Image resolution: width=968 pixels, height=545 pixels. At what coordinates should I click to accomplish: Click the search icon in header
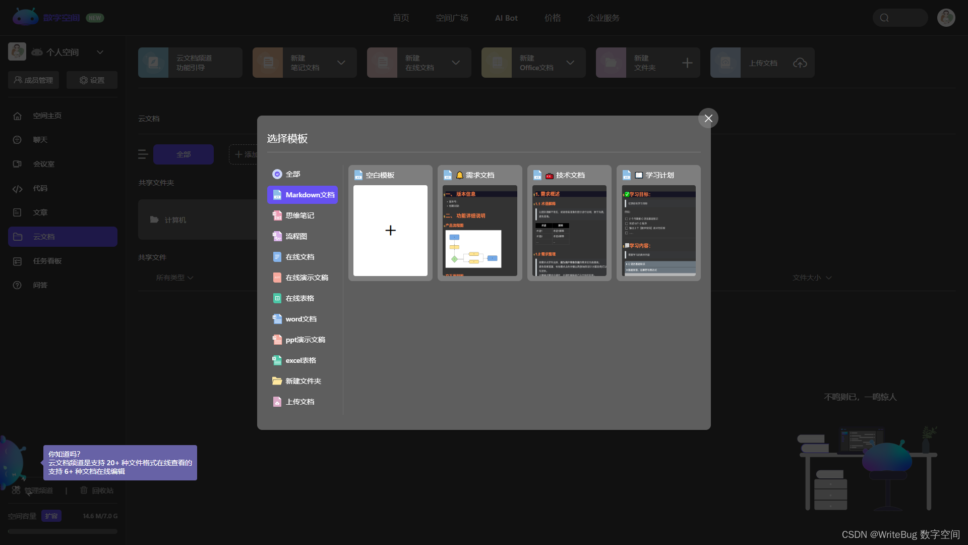click(884, 18)
